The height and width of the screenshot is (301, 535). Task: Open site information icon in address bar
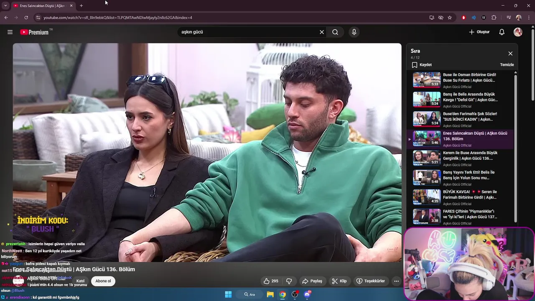click(38, 18)
